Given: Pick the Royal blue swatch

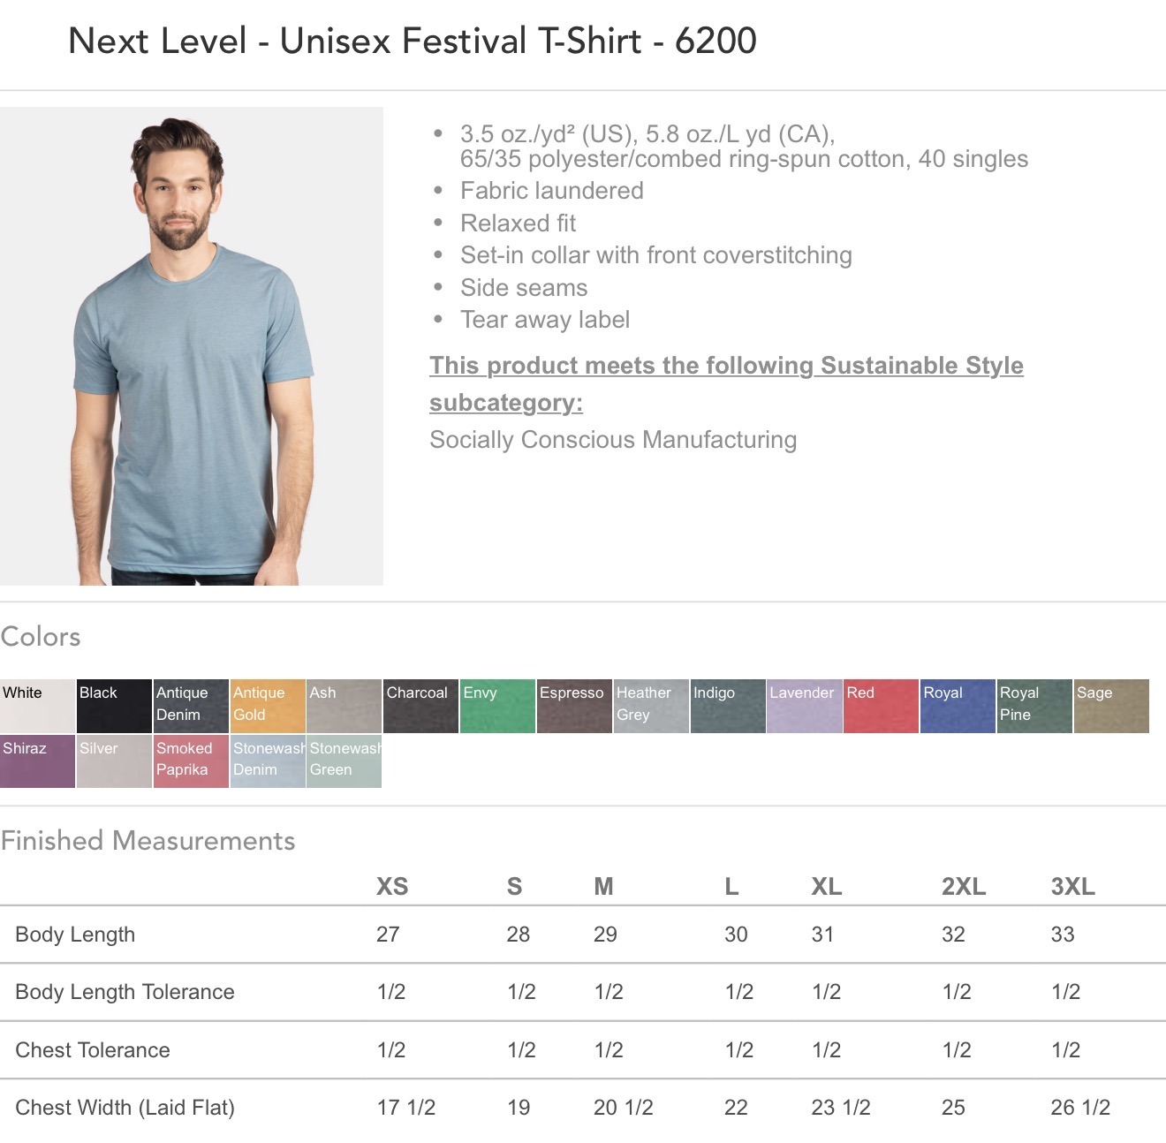Looking at the screenshot, I should 958,706.
